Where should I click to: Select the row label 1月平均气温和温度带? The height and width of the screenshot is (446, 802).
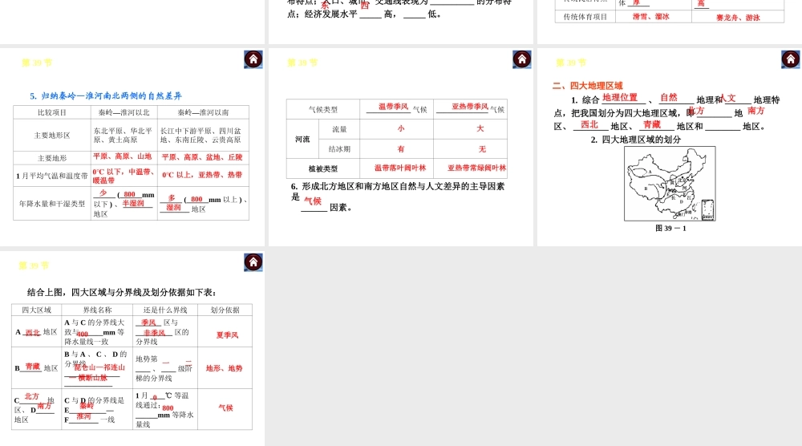point(51,176)
